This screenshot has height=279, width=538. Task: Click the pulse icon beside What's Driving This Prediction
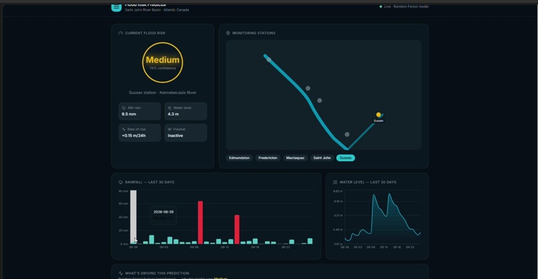coord(120,273)
